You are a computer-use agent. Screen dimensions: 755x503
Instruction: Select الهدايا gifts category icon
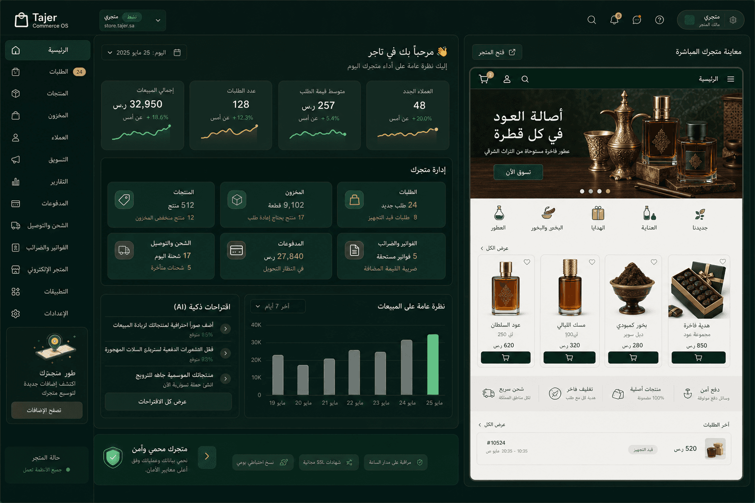tap(598, 213)
